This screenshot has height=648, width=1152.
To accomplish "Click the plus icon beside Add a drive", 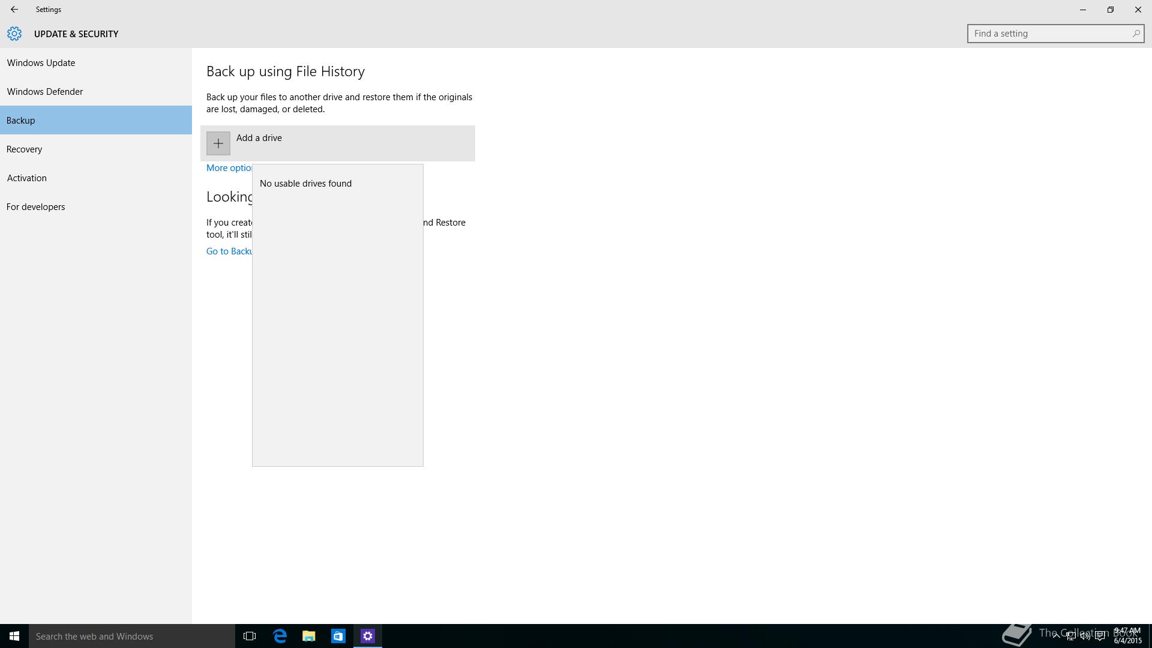I will [x=218, y=143].
